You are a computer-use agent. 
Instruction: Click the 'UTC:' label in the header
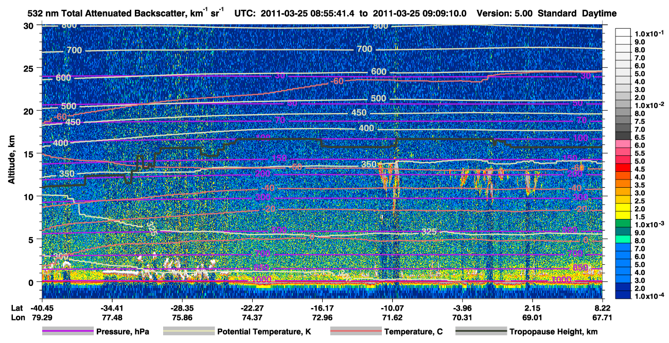point(245,13)
